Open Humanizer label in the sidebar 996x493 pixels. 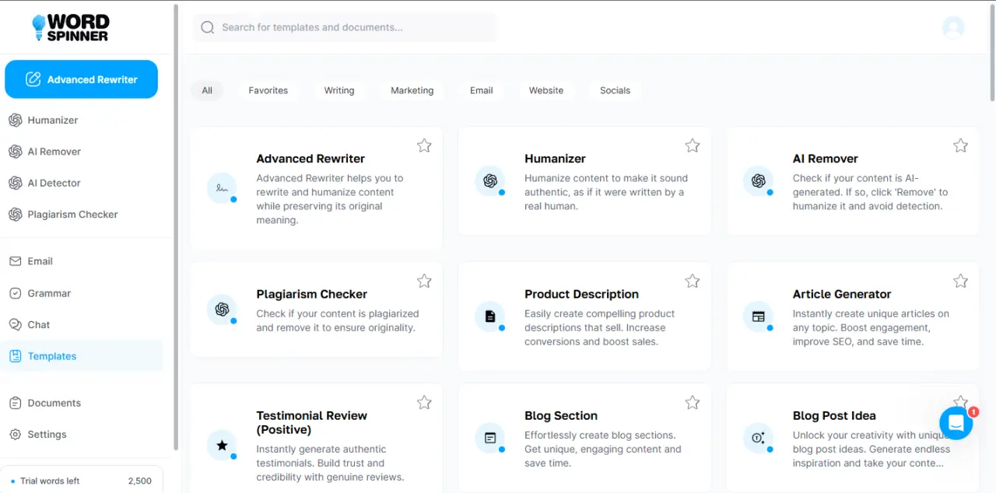(x=53, y=121)
